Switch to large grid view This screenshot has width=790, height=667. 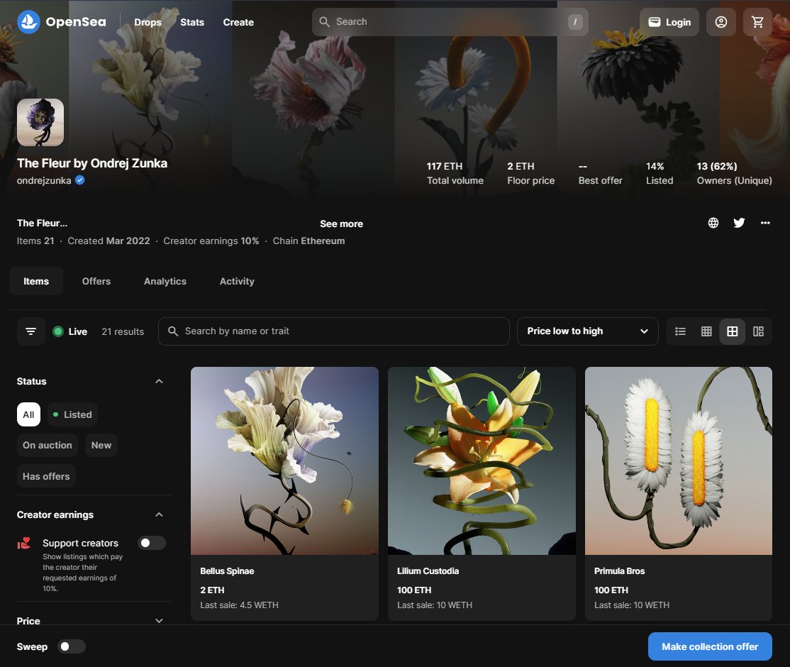point(732,331)
